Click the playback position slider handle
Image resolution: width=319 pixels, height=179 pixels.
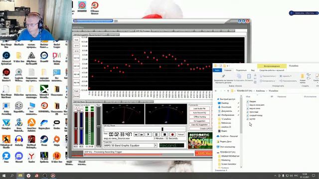[162, 129]
